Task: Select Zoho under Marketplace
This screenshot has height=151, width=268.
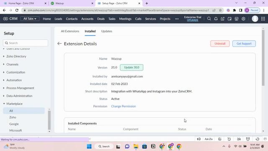Action: pos(13,117)
